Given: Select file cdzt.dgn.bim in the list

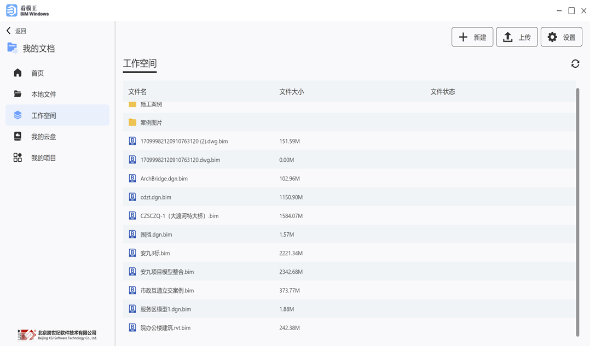Looking at the screenshot, I should [156, 197].
